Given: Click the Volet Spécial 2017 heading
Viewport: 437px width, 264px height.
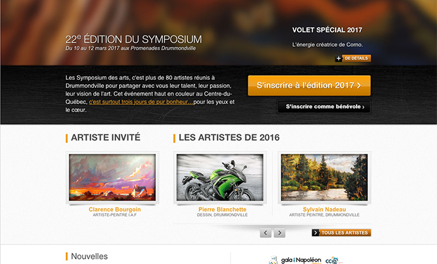Looking at the screenshot, I should 327,30.
